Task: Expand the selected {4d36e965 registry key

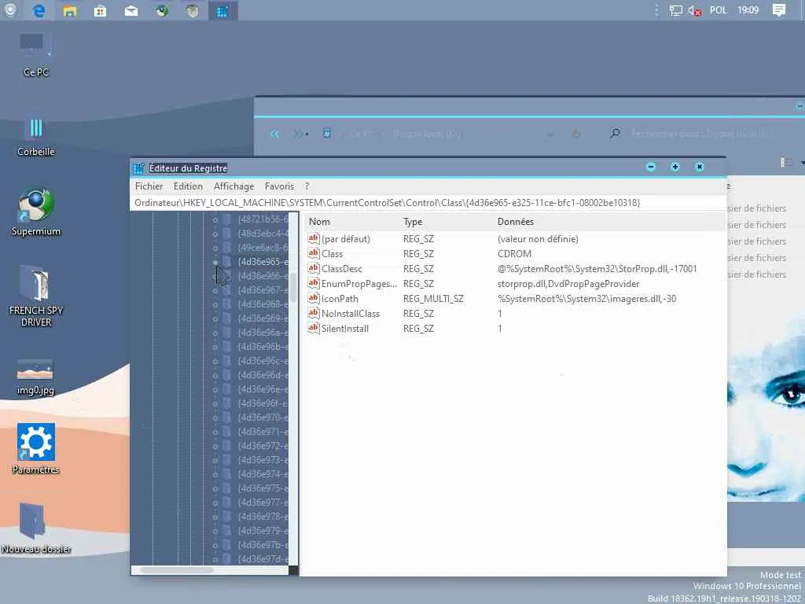Action: (x=215, y=262)
